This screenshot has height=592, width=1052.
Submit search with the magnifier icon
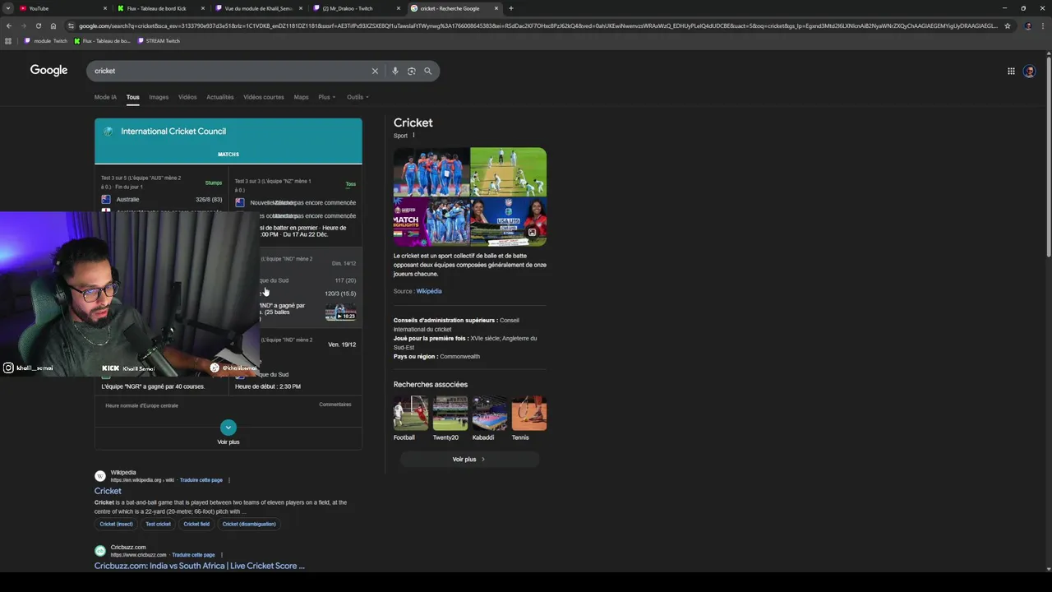coord(427,71)
